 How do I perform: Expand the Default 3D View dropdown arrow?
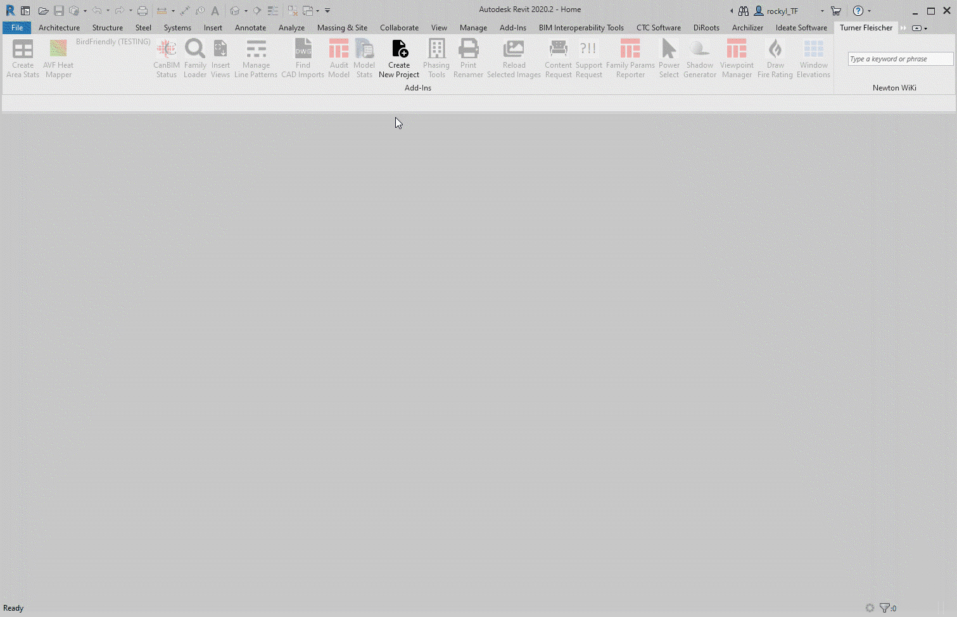[x=246, y=11]
